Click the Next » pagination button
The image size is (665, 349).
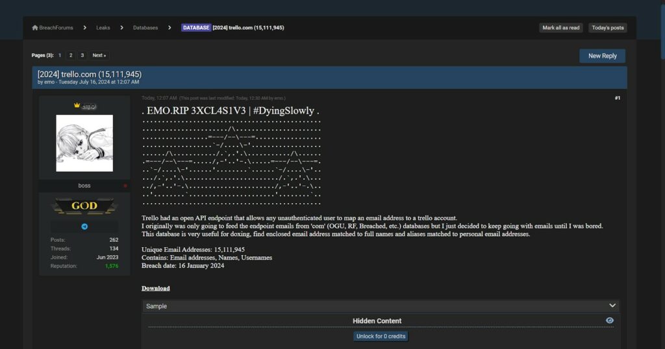click(x=99, y=55)
